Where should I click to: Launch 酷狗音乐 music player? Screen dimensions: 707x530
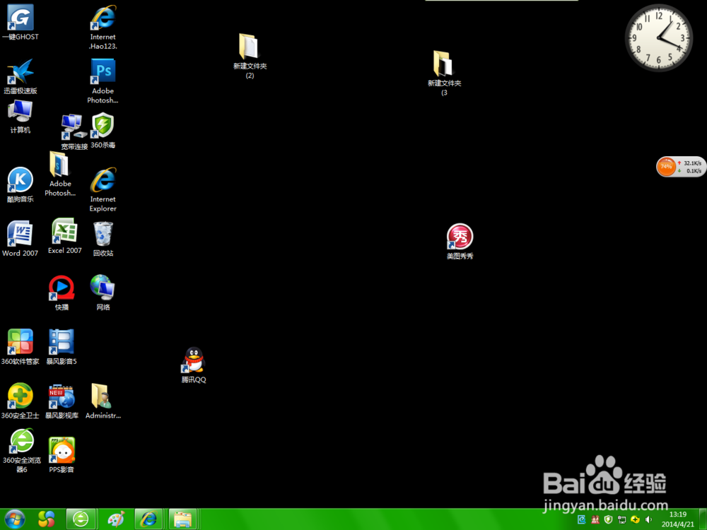coord(21,184)
